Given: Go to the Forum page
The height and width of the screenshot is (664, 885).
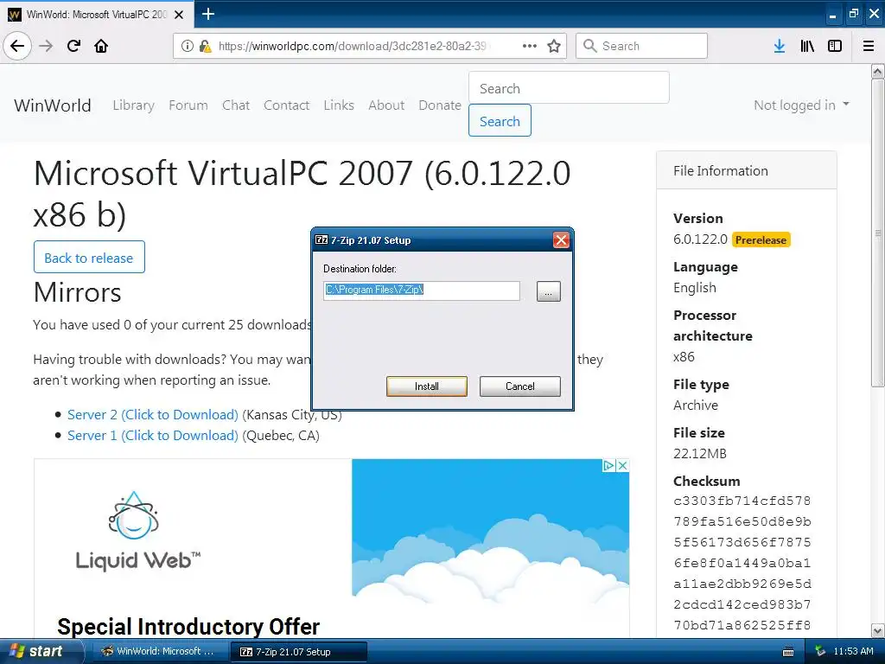Looking at the screenshot, I should 188,105.
